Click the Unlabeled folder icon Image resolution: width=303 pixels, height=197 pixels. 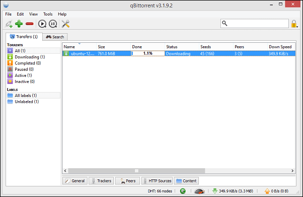(10, 102)
